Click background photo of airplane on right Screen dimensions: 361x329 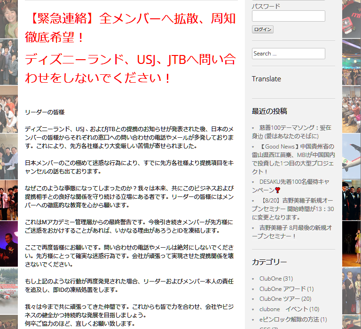tap(351, 156)
